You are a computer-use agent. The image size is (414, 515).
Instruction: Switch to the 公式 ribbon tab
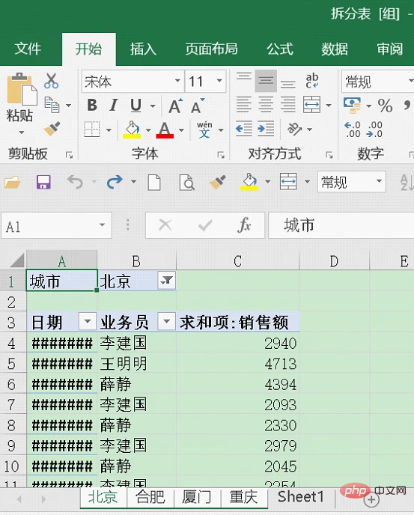click(279, 49)
